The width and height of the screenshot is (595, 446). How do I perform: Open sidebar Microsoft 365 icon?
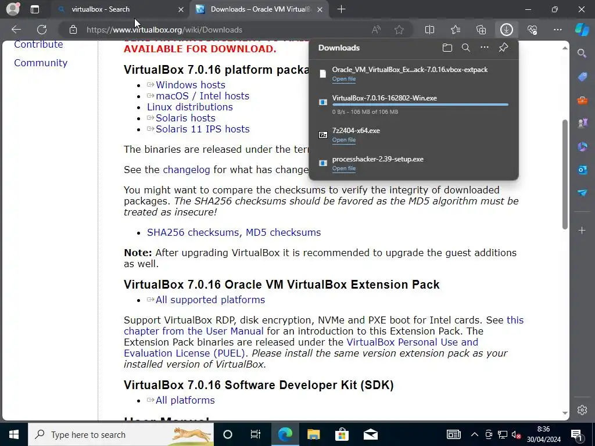(582, 146)
